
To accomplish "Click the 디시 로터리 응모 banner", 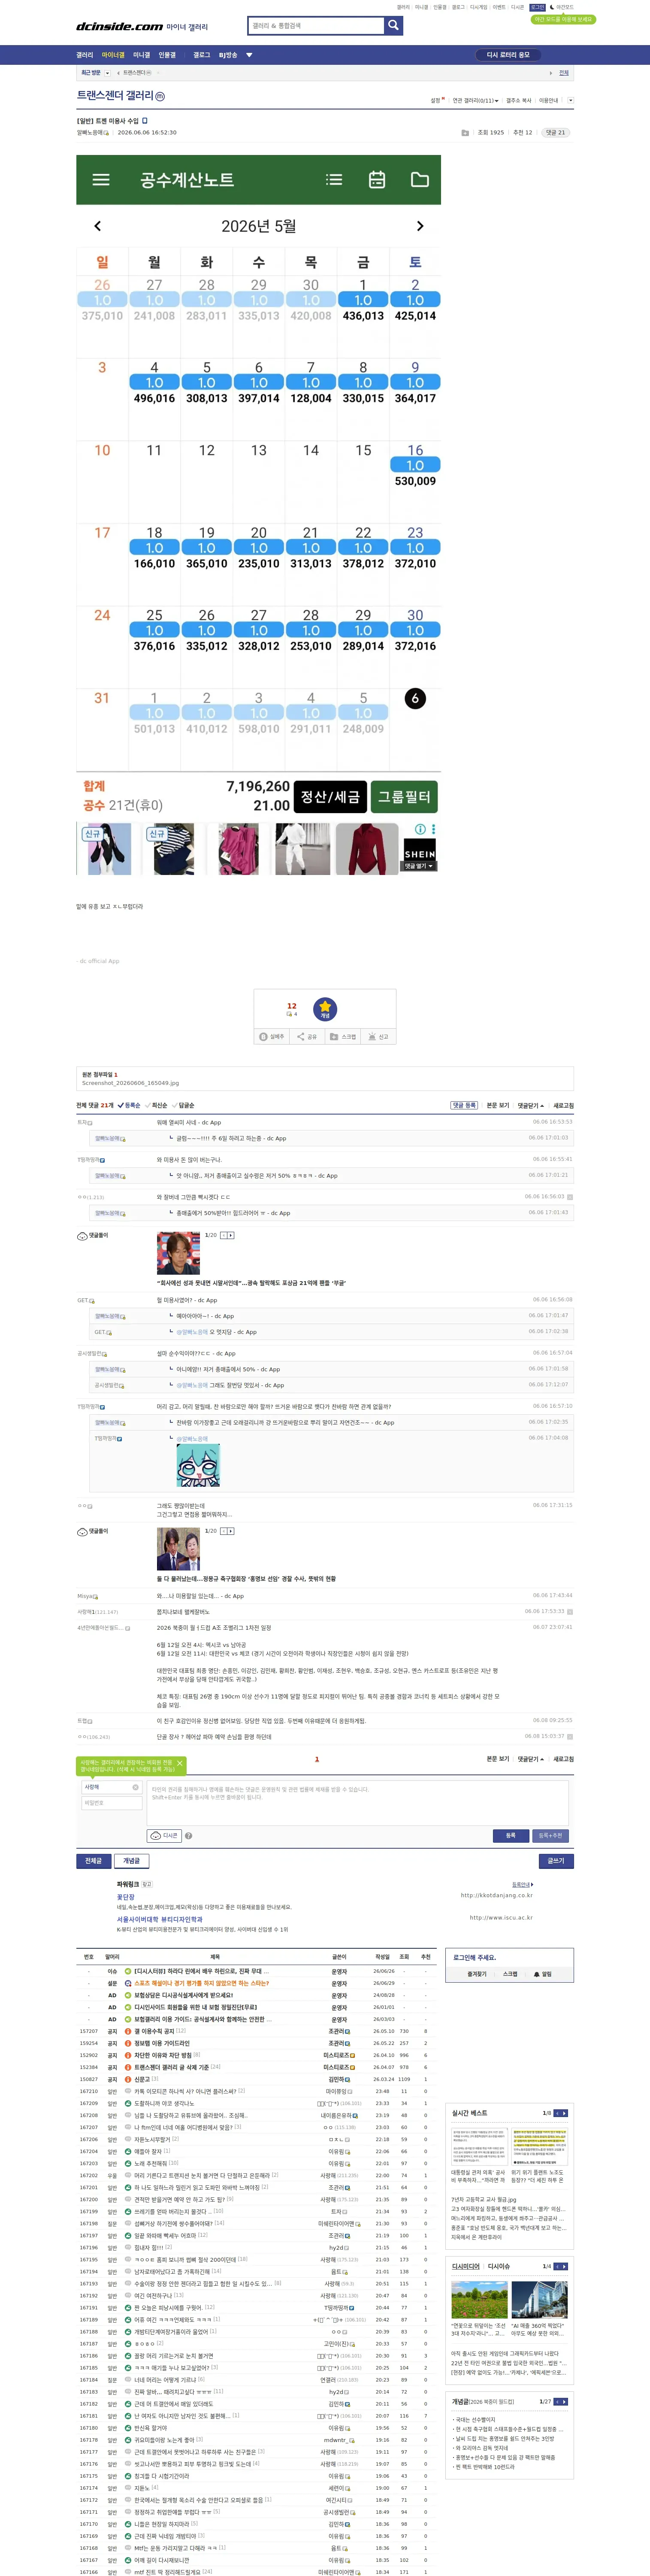I will point(509,55).
